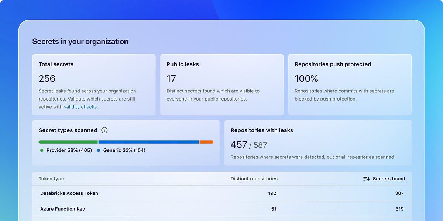This screenshot has height=221, width=443.
Task: Click the 100% push protected value
Action: pyautogui.click(x=306, y=78)
